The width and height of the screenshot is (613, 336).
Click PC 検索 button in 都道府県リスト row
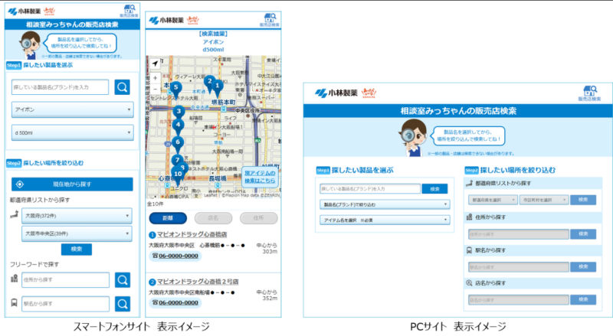pyautogui.click(x=583, y=200)
